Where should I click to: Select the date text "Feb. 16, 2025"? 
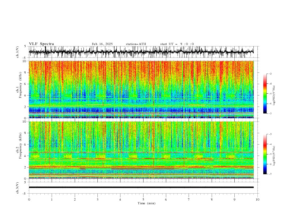coord(102,44)
